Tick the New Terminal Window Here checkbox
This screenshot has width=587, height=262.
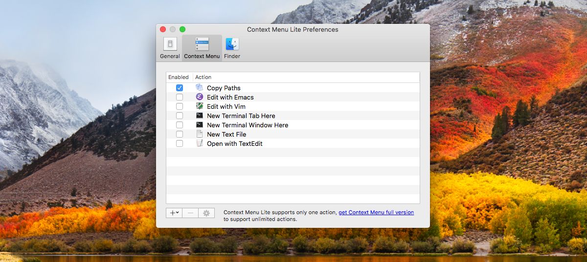[180, 125]
